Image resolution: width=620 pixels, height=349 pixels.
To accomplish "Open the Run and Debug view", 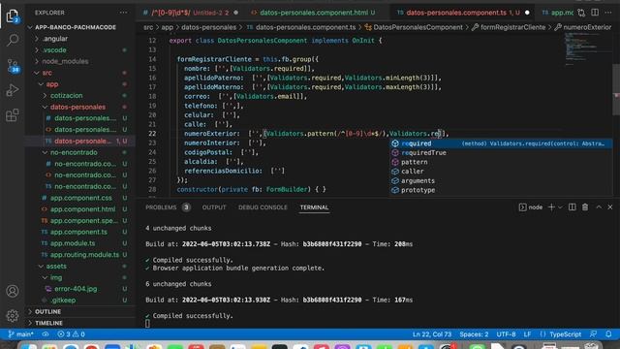I will (13, 90).
